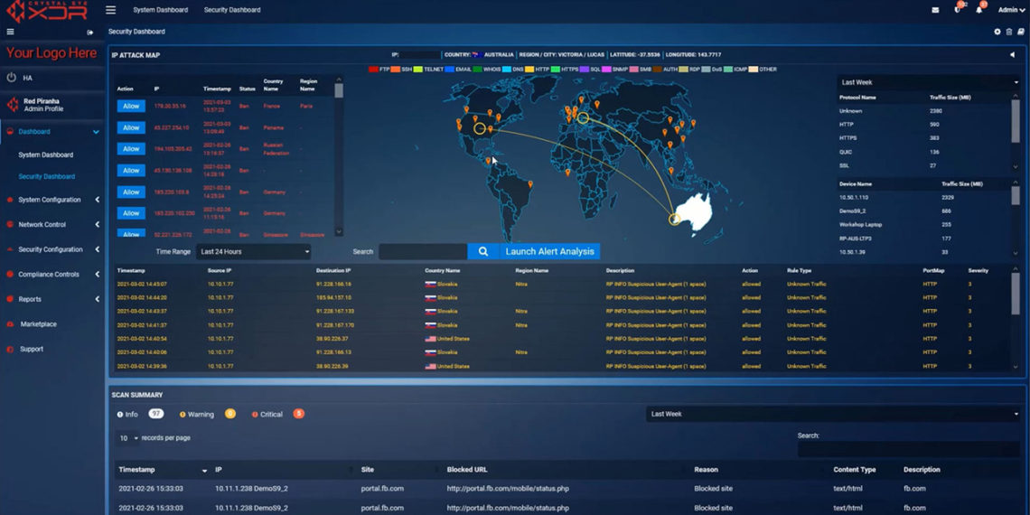
Task: Click the trash delete icon
Action: tap(1009, 32)
